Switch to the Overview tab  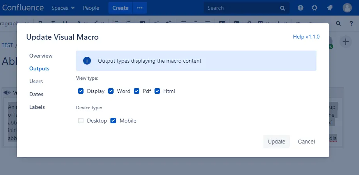pos(41,56)
